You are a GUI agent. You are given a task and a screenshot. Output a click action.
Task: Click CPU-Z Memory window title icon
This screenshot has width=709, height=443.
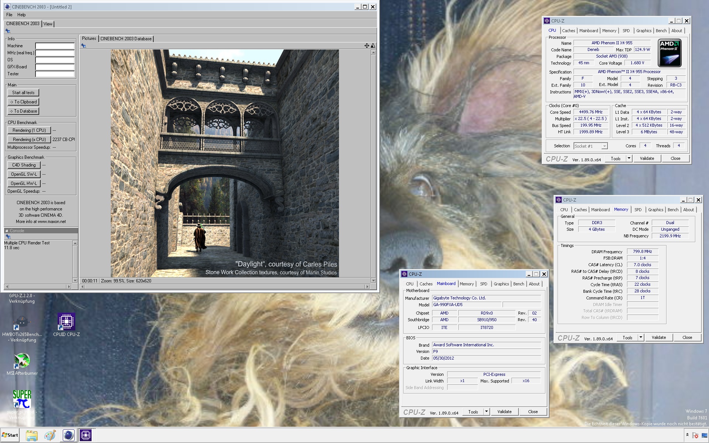(x=559, y=200)
